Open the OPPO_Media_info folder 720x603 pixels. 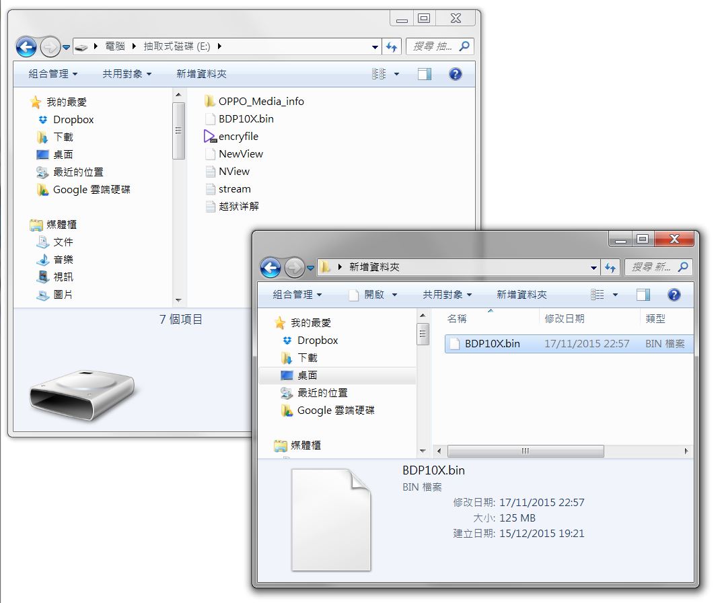coord(260,102)
